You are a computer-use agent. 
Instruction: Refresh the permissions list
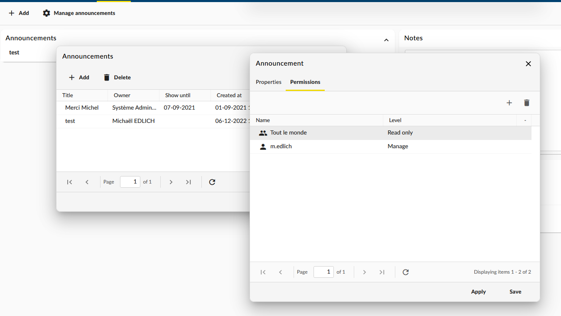pyautogui.click(x=405, y=272)
